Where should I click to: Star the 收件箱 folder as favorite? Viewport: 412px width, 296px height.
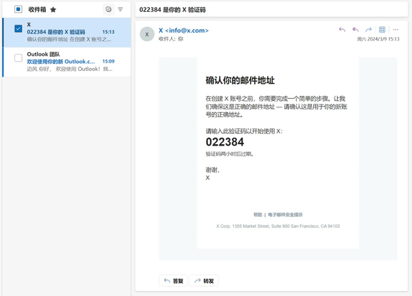(53, 10)
